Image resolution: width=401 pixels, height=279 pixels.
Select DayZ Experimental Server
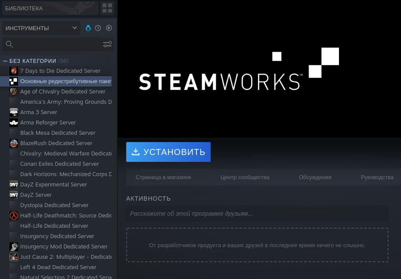(x=54, y=185)
